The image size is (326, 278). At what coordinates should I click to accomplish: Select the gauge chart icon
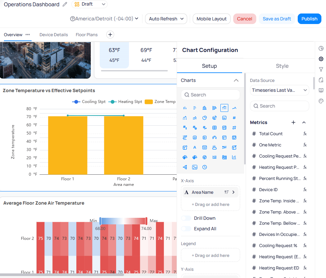pos(214,138)
